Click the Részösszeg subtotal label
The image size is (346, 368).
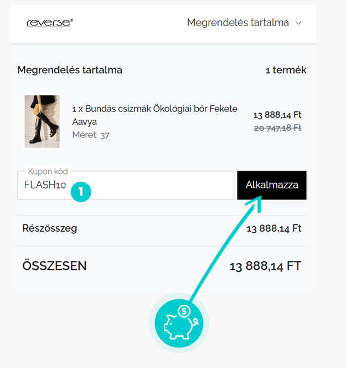(50, 228)
